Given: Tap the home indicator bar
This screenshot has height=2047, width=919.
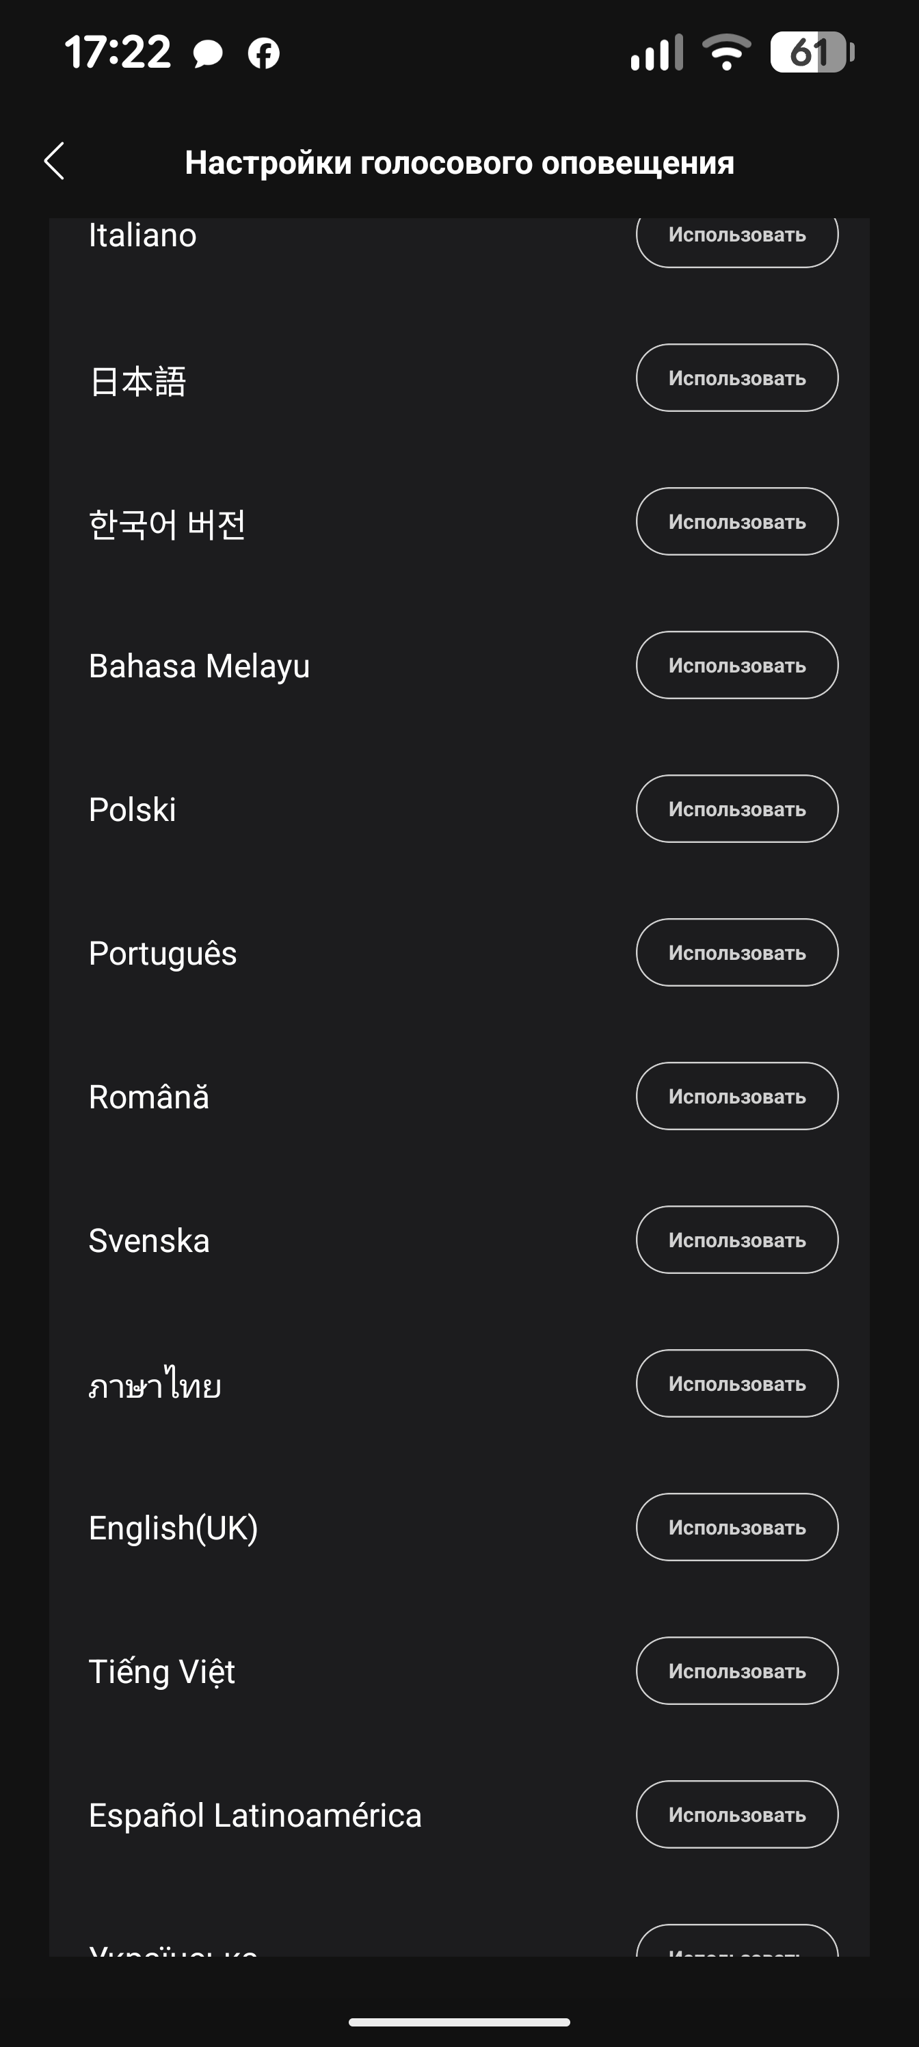Looking at the screenshot, I should click(459, 2022).
